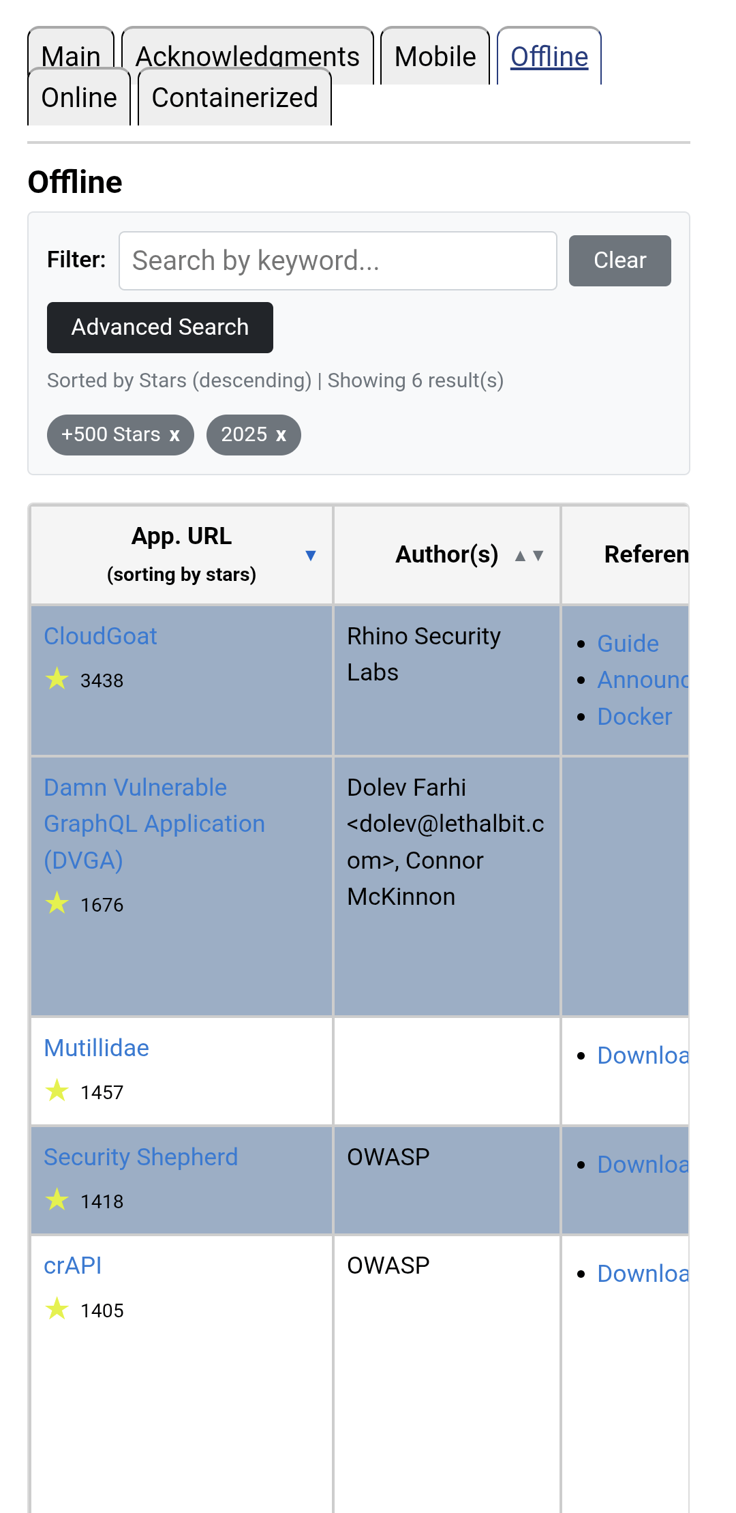Remove the +500 Stars filter chip
The image size is (736, 1513).
174,435
